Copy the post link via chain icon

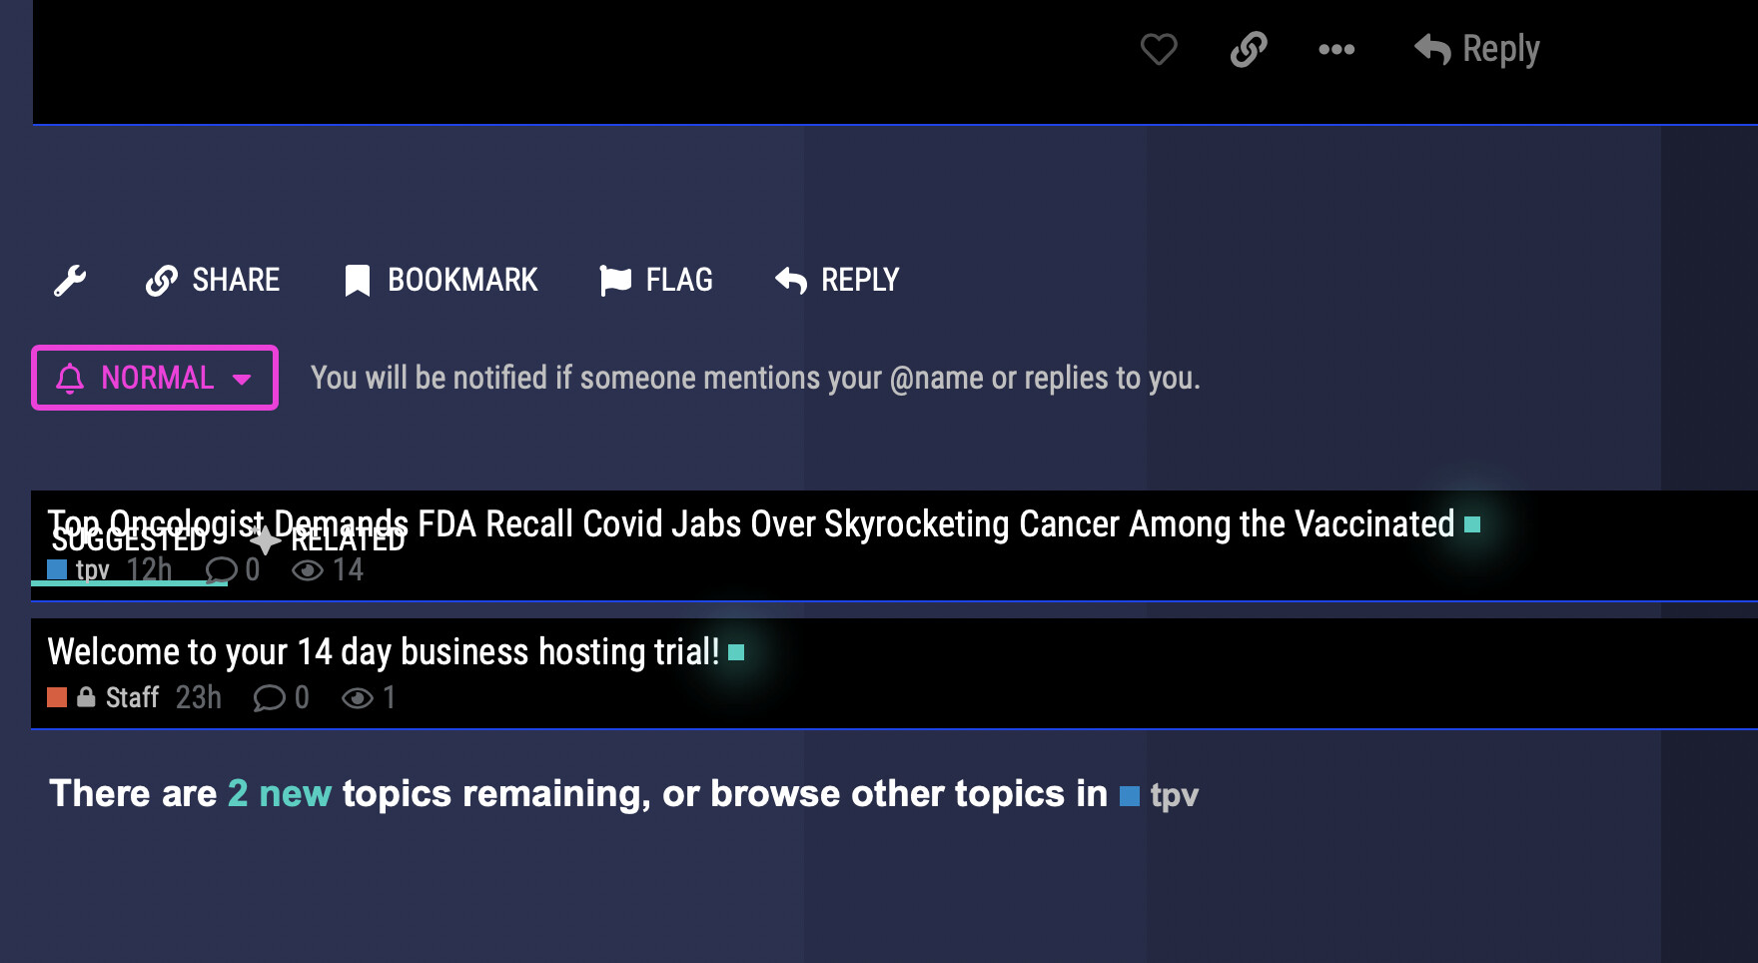(1249, 49)
